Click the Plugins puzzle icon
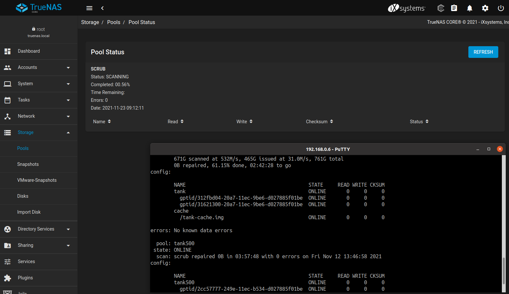The width and height of the screenshot is (509, 294). [x=7, y=278]
